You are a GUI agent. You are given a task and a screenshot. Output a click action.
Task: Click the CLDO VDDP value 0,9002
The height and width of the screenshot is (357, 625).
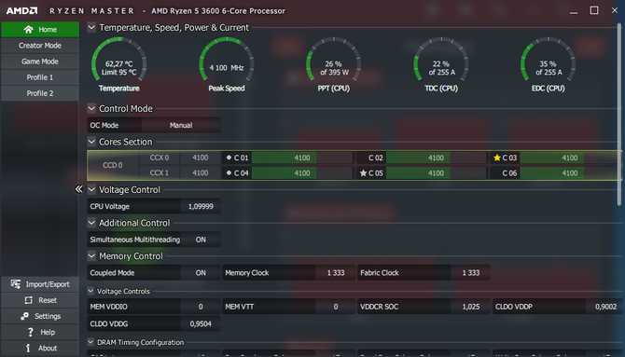(605, 307)
